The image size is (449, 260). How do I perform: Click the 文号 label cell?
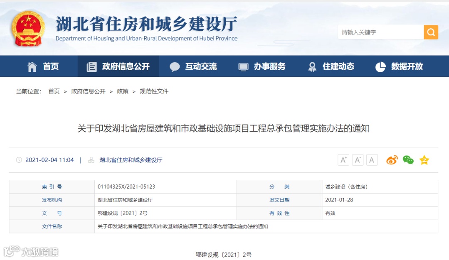tap(52, 213)
